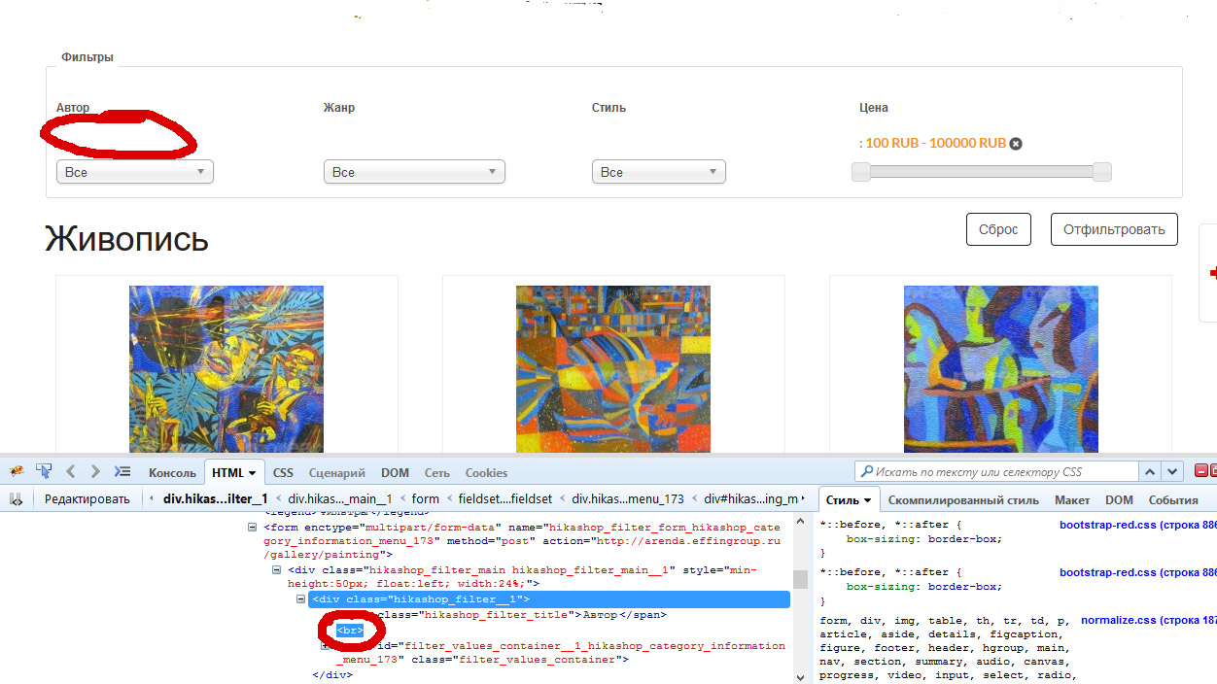Collapse the hikashop_filter__1 div node
Image resolution: width=1217 pixels, height=684 pixels.
click(300, 599)
